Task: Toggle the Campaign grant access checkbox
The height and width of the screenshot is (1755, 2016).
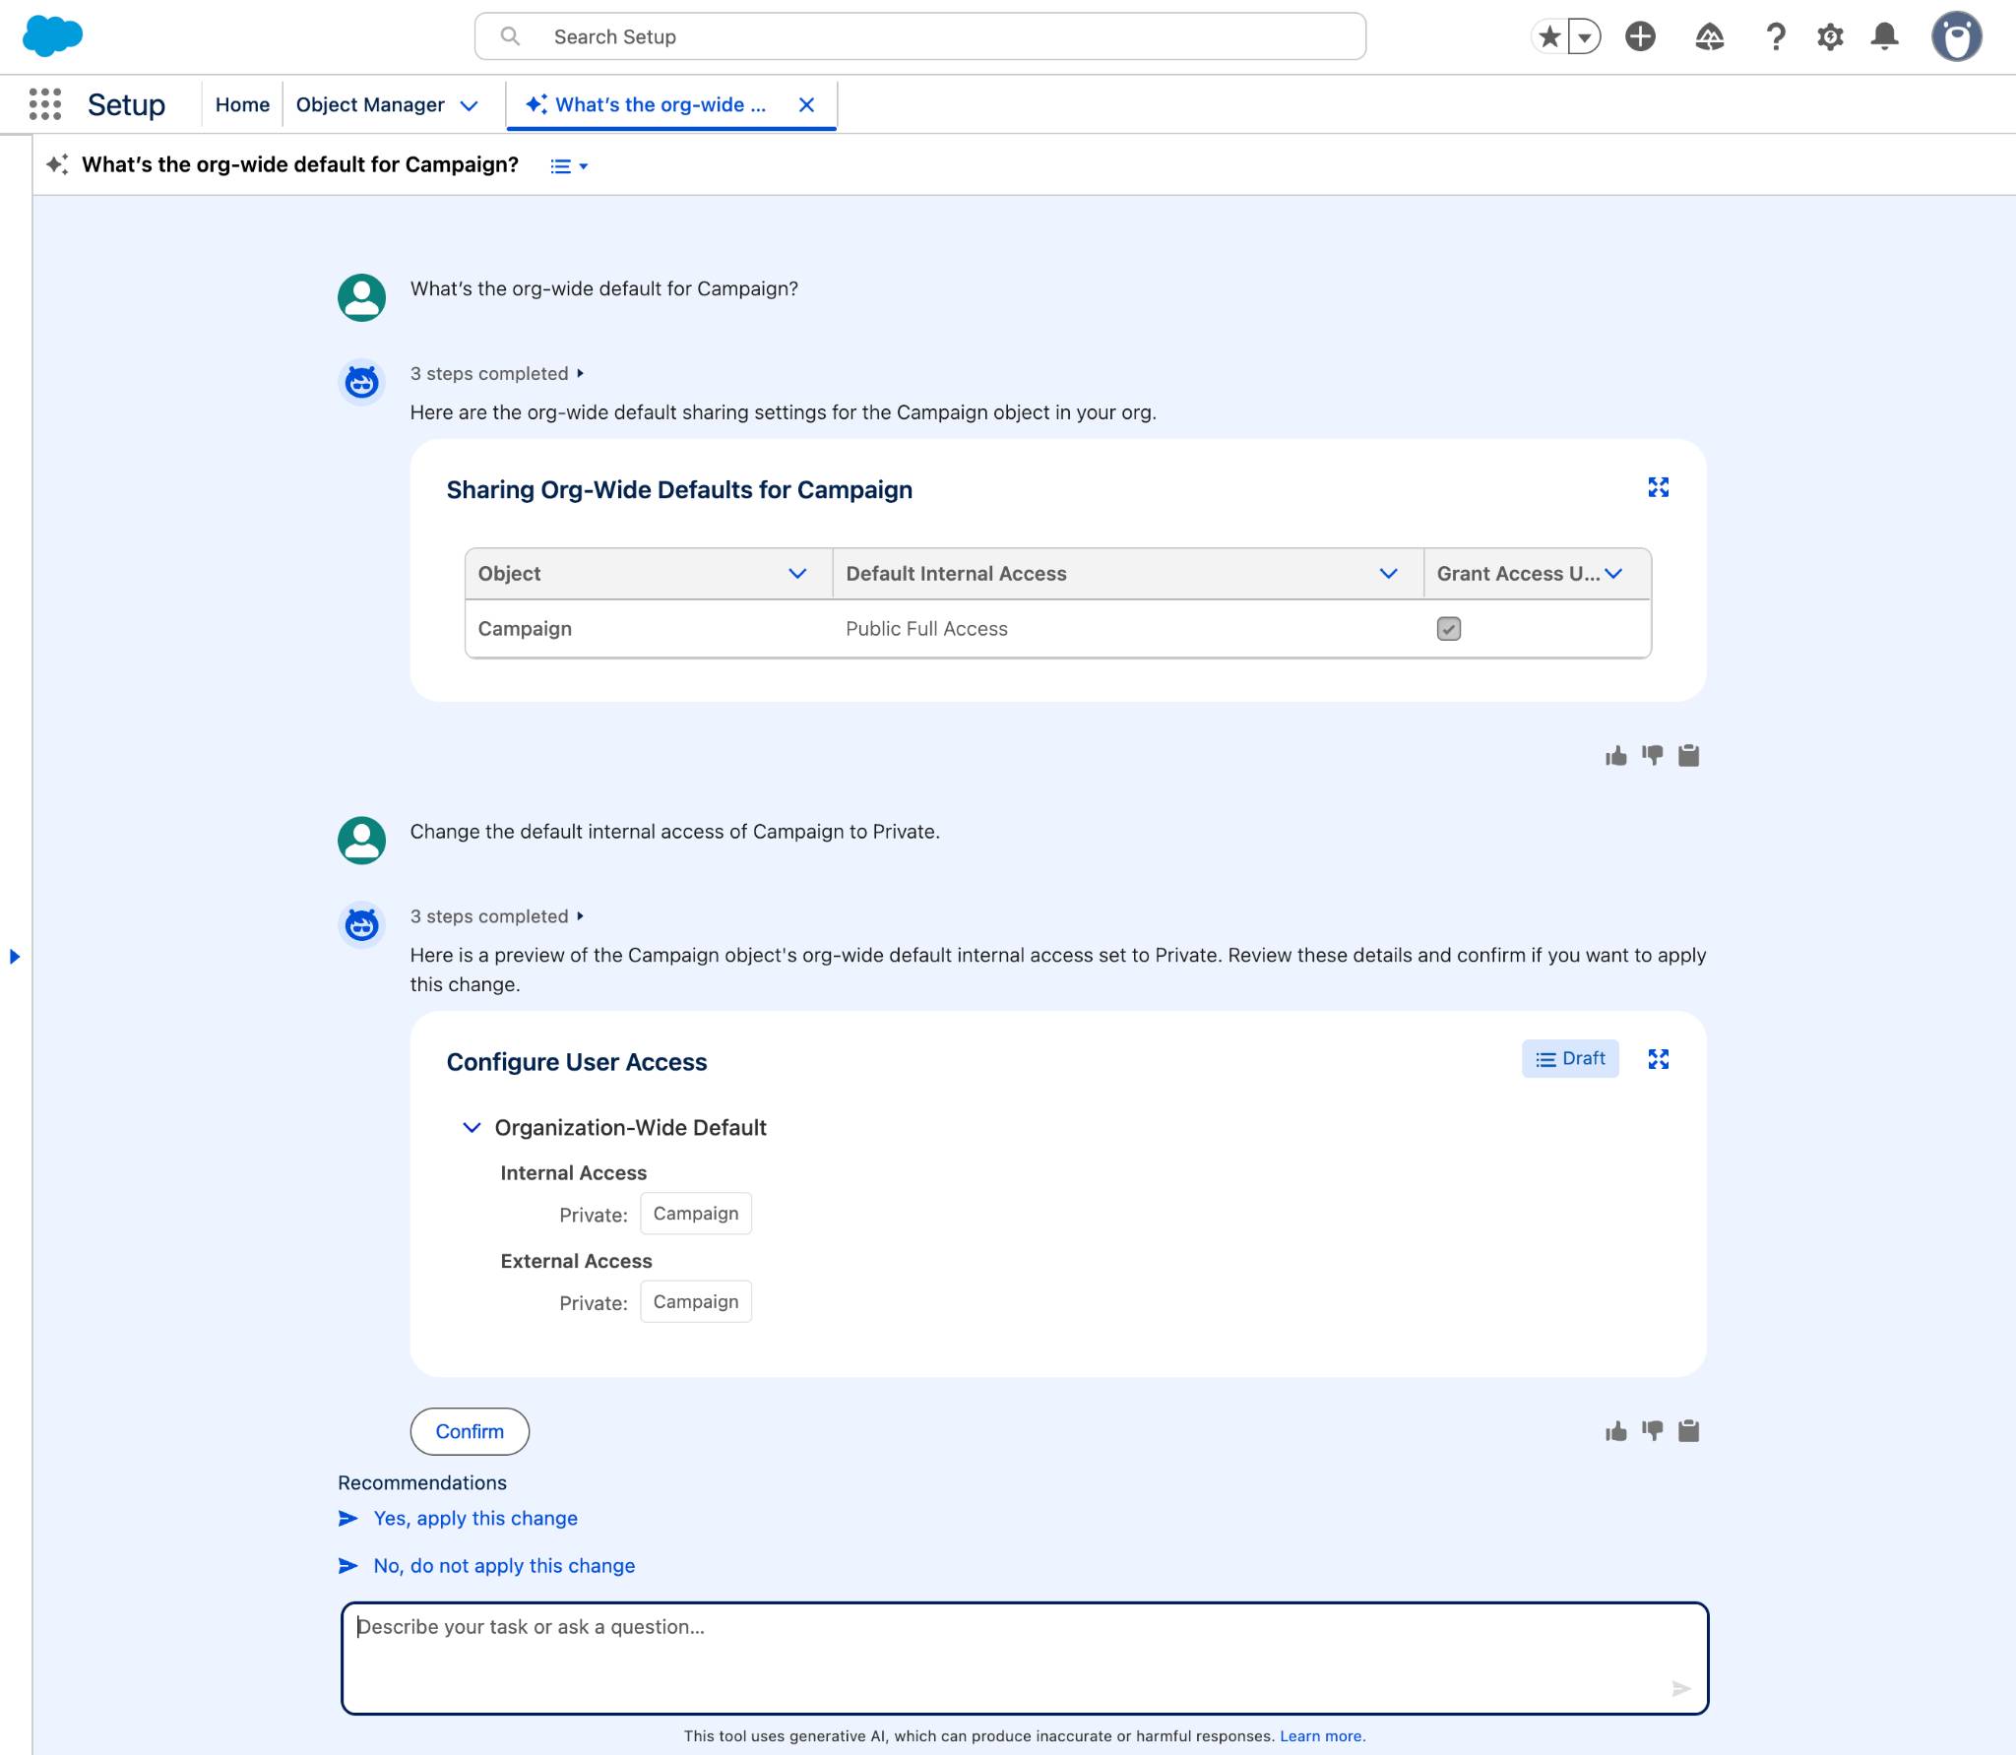Action: coord(1449,629)
